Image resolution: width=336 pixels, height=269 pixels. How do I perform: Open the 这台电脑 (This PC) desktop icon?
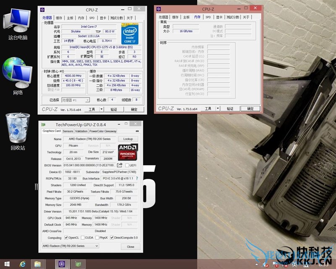[17, 21]
